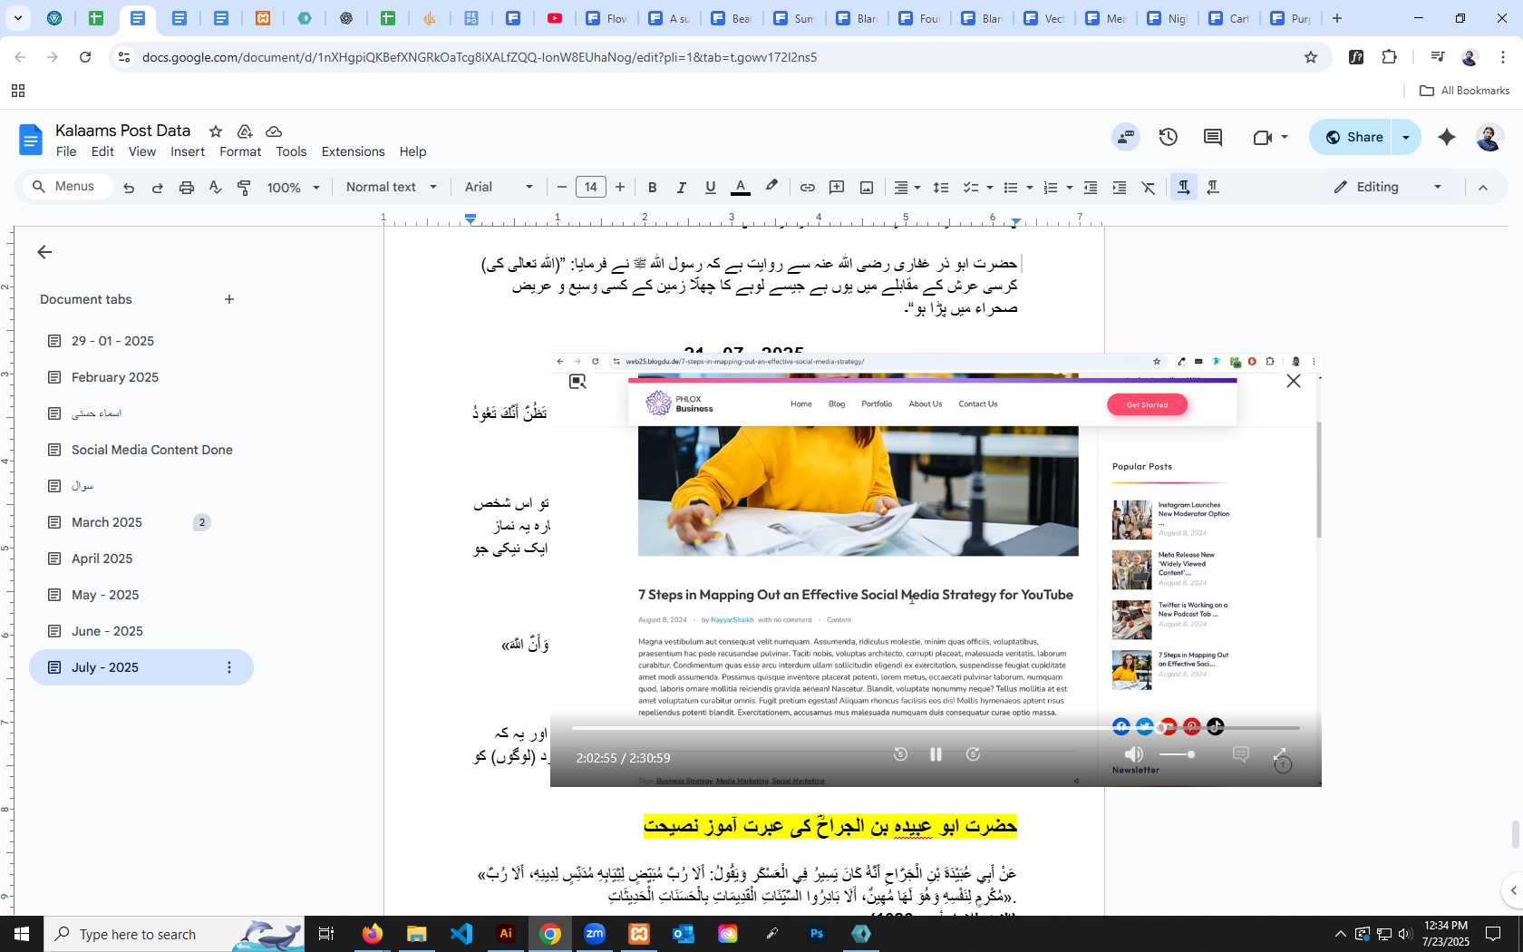
Task: Click the Menus search box
Action: [67, 187]
